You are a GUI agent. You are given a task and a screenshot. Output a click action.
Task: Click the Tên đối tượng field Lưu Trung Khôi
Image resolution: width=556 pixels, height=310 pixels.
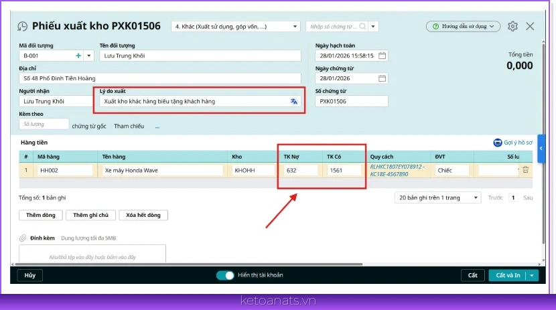(x=200, y=56)
